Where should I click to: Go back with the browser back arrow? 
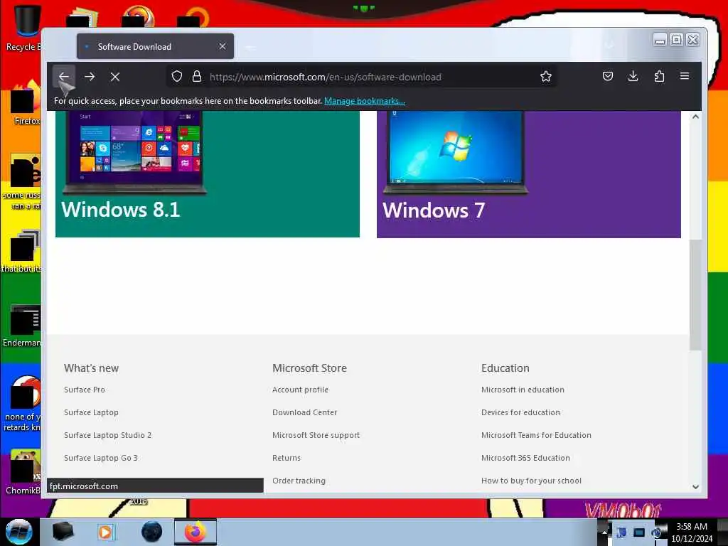coord(64,77)
